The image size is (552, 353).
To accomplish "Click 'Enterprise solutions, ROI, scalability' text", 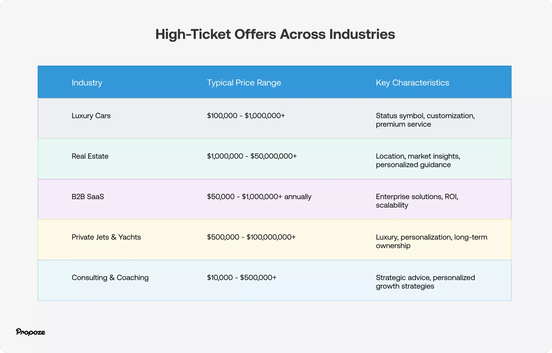I will 417,201.
